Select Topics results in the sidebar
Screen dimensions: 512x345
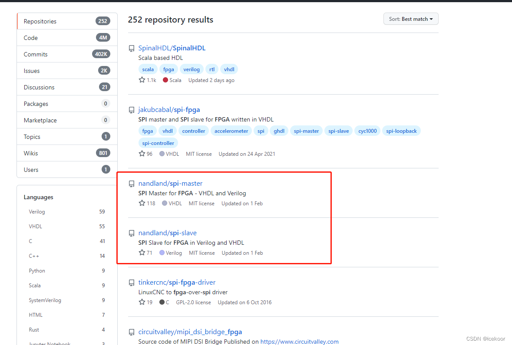[67, 137]
